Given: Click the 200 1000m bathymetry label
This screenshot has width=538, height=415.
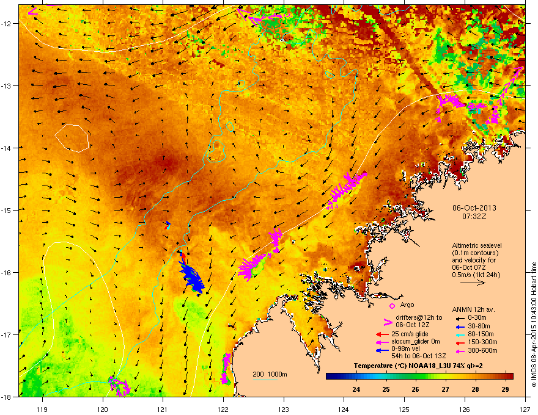Looking at the screenshot, I should 270,374.
